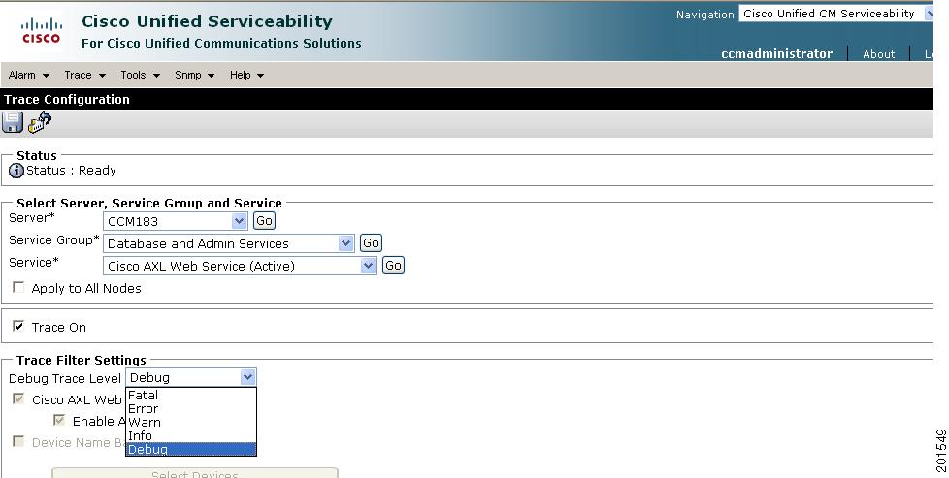Click the Cisco logo
This screenshot has height=478, width=949.
(41, 31)
